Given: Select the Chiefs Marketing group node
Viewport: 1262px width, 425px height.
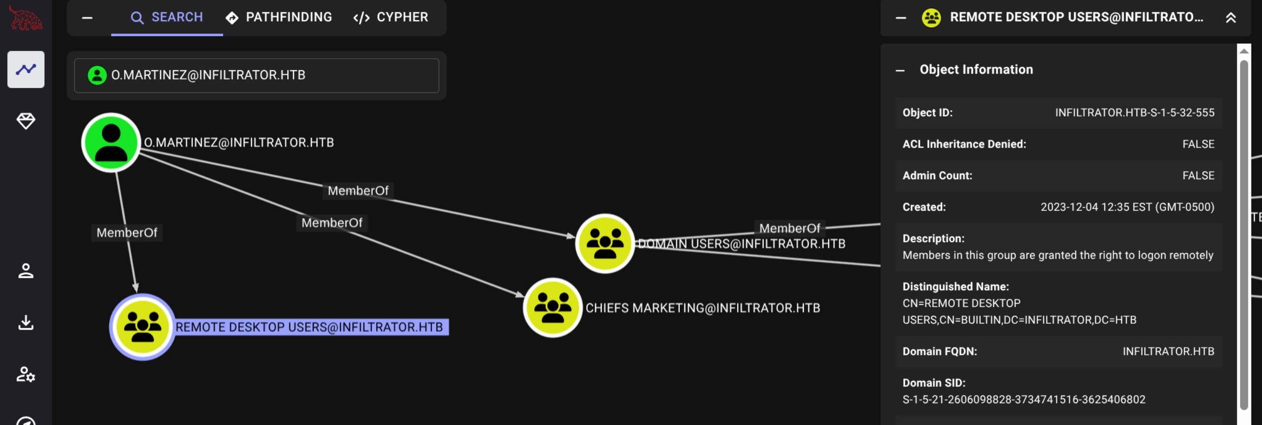Looking at the screenshot, I should click(552, 308).
